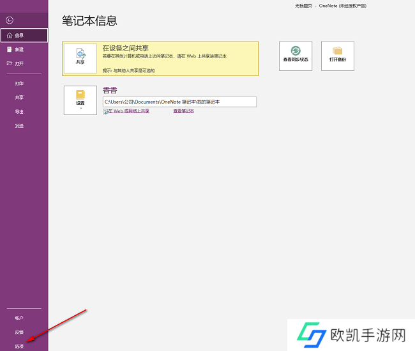The height and width of the screenshot is (351, 415).
Task: Click the green sync circle icon
Action: (x=296, y=51)
